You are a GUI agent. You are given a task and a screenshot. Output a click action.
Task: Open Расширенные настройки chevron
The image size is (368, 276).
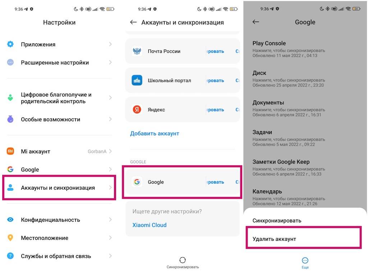[x=110, y=63]
